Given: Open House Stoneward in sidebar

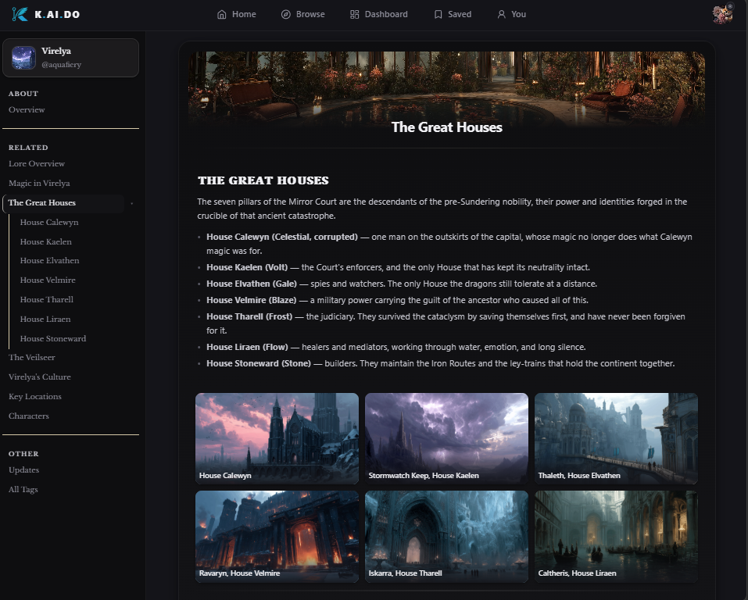Looking at the screenshot, I should point(53,338).
